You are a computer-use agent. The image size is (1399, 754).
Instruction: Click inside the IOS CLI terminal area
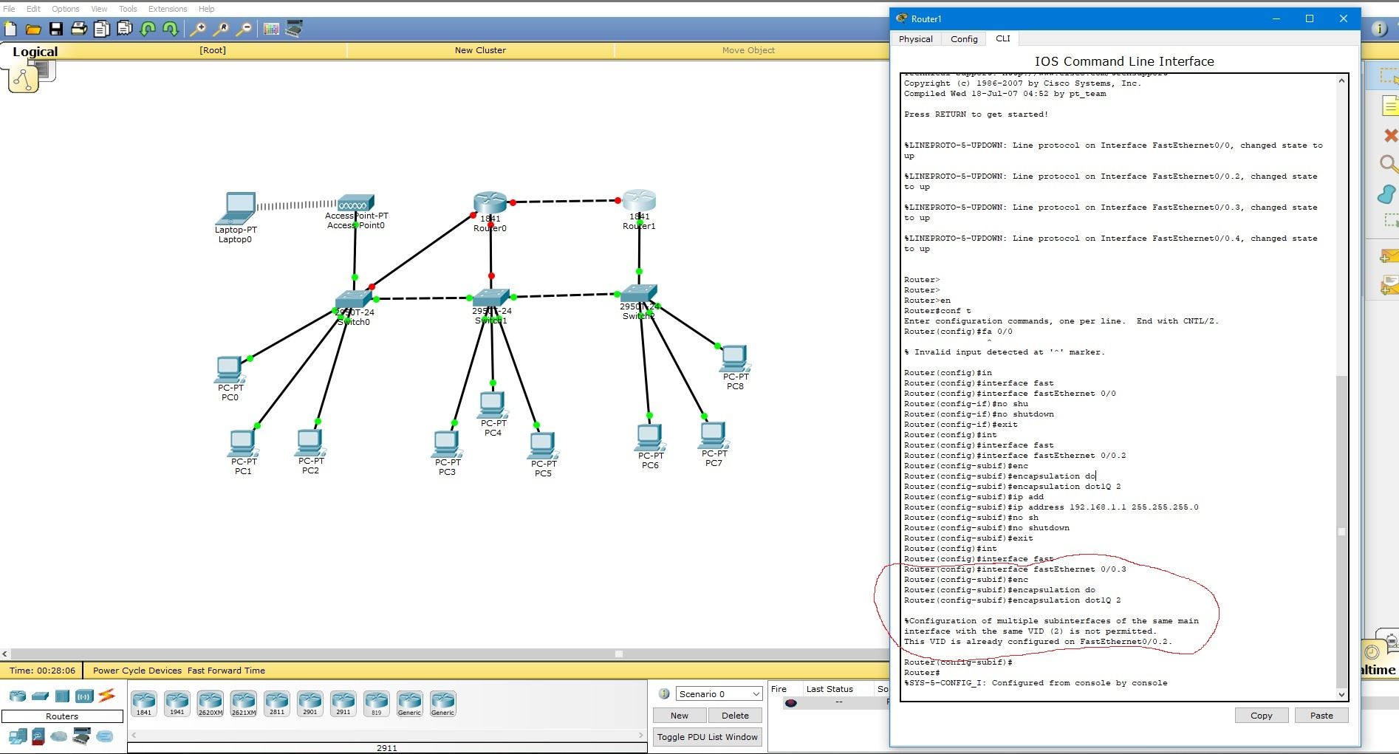(1118, 387)
